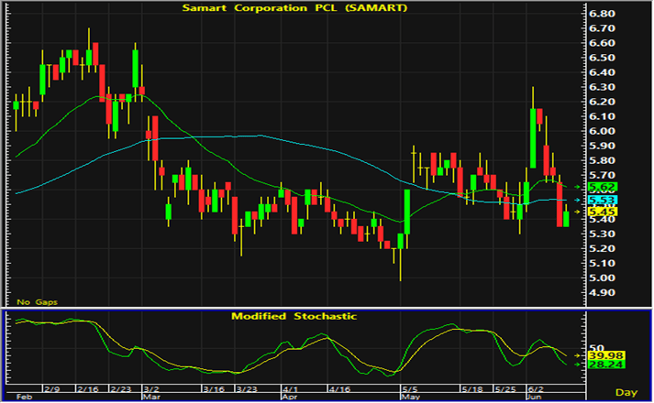Click the Apr month label
This screenshot has width=654, height=403.
pyautogui.click(x=290, y=397)
